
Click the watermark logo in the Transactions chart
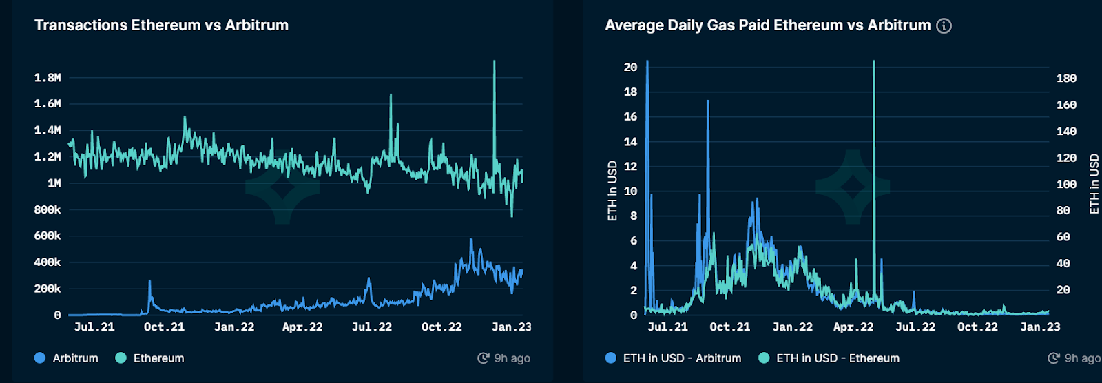point(282,187)
